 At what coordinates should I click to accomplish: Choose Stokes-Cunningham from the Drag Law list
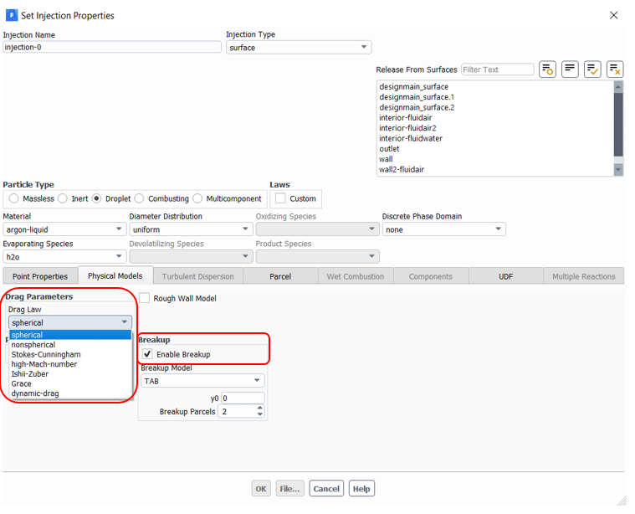click(x=46, y=354)
